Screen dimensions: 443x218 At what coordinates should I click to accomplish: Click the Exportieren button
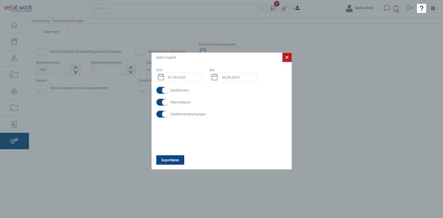[x=170, y=160]
